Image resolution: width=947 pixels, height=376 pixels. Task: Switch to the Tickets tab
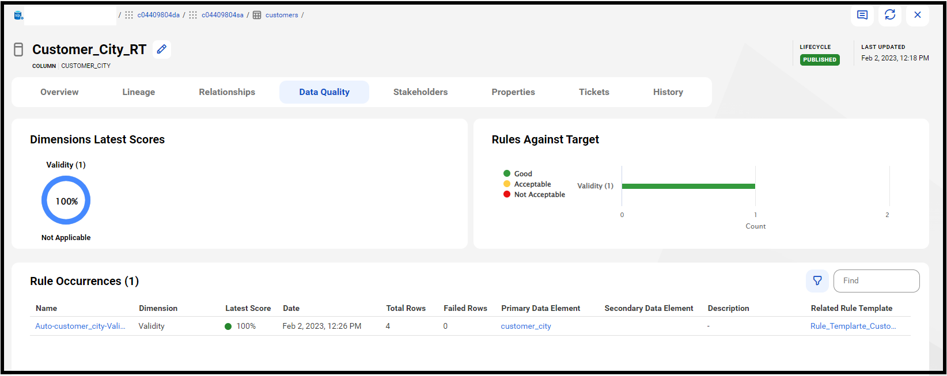point(594,92)
